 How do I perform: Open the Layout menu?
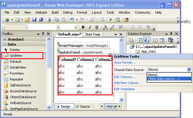(x=97, y=12)
